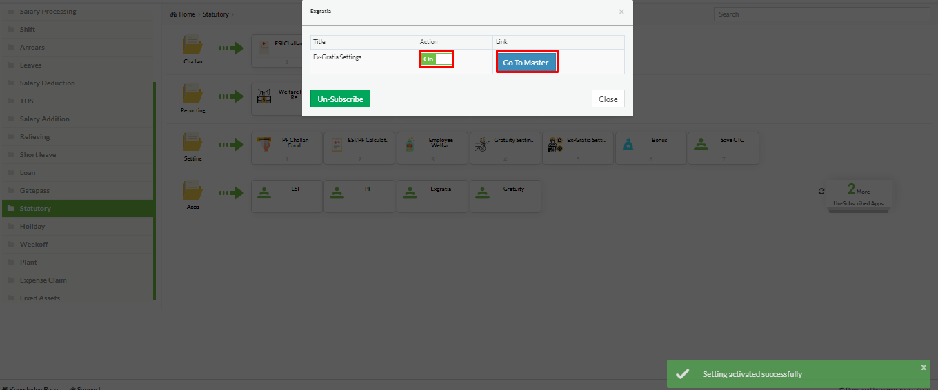Open the PF app tile
The width and height of the screenshot is (938, 390).
(359, 196)
